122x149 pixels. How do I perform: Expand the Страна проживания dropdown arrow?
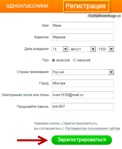coord(111,72)
